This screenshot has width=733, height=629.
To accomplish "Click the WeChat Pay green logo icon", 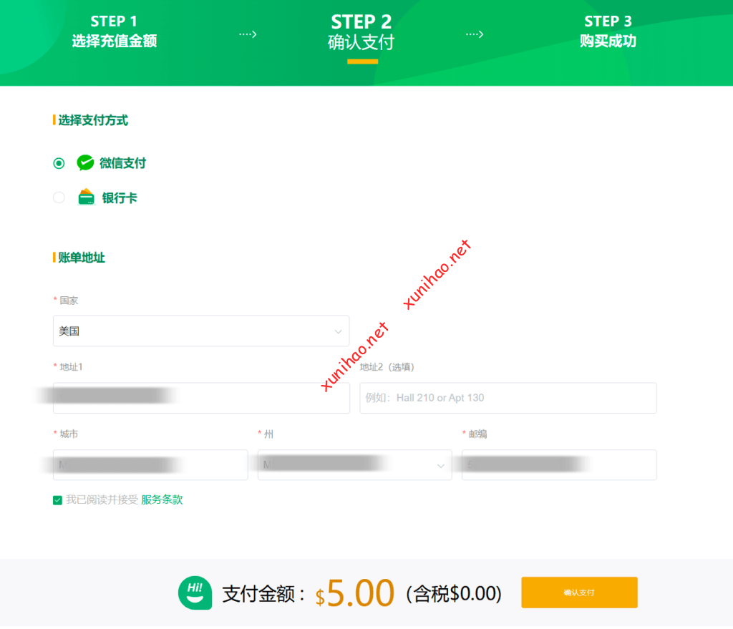I will (85, 162).
